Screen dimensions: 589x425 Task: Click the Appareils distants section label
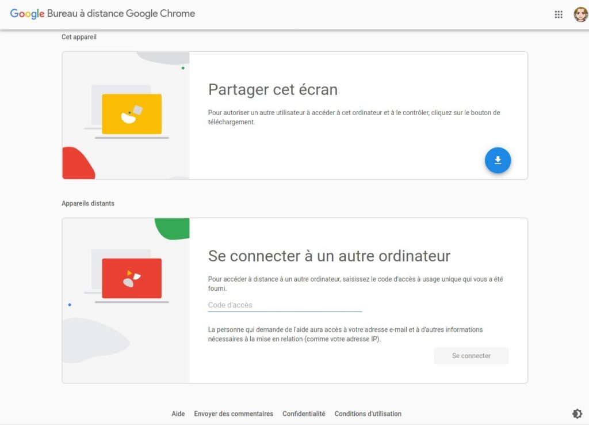88,203
